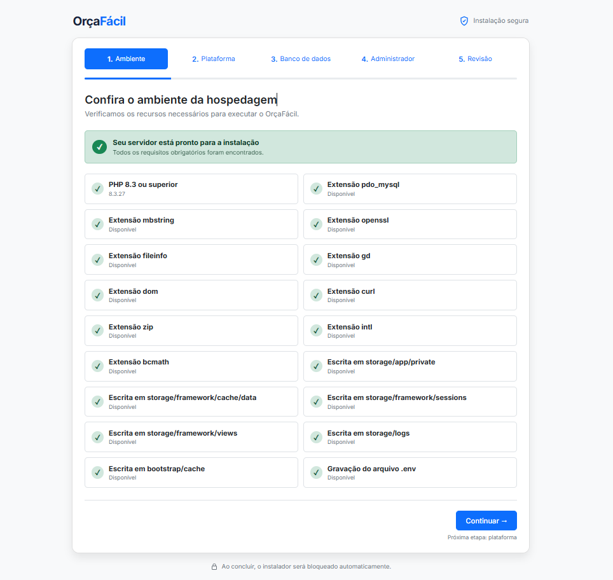Click subtitle Verificamos os recursos necessários
This screenshot has width=613, height=580.
pyautogui.click(x=192, y=114)
